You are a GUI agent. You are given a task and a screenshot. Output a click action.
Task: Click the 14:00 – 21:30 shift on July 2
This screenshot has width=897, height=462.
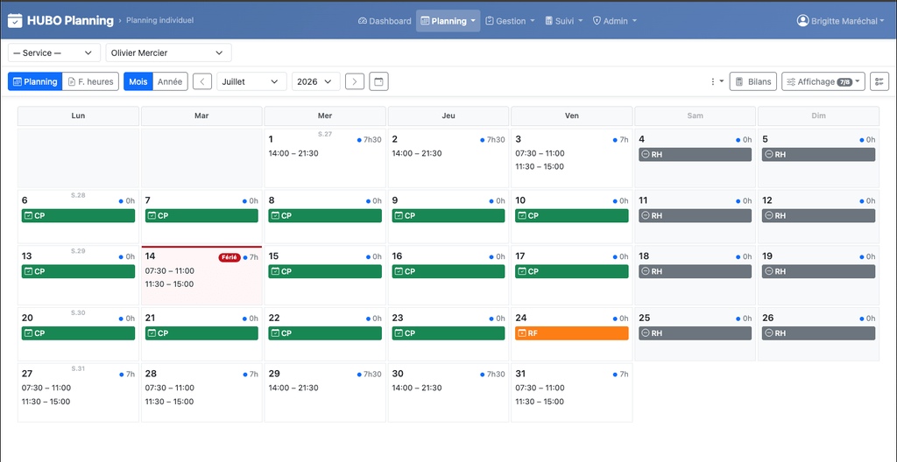[417, 153]
